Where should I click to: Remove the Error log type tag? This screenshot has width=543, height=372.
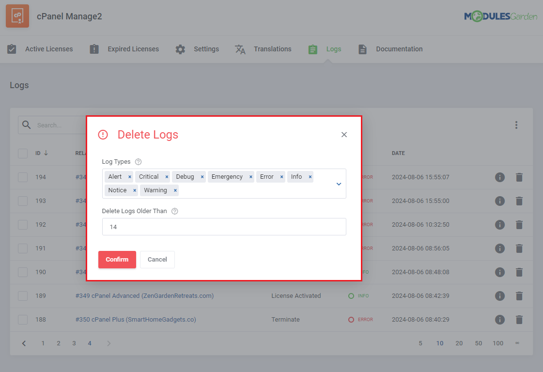pos(281,177)
